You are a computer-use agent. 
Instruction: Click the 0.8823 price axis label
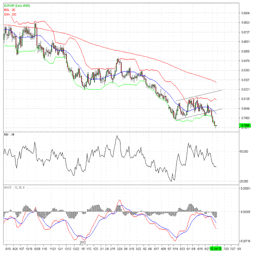(x=245, y=23)
